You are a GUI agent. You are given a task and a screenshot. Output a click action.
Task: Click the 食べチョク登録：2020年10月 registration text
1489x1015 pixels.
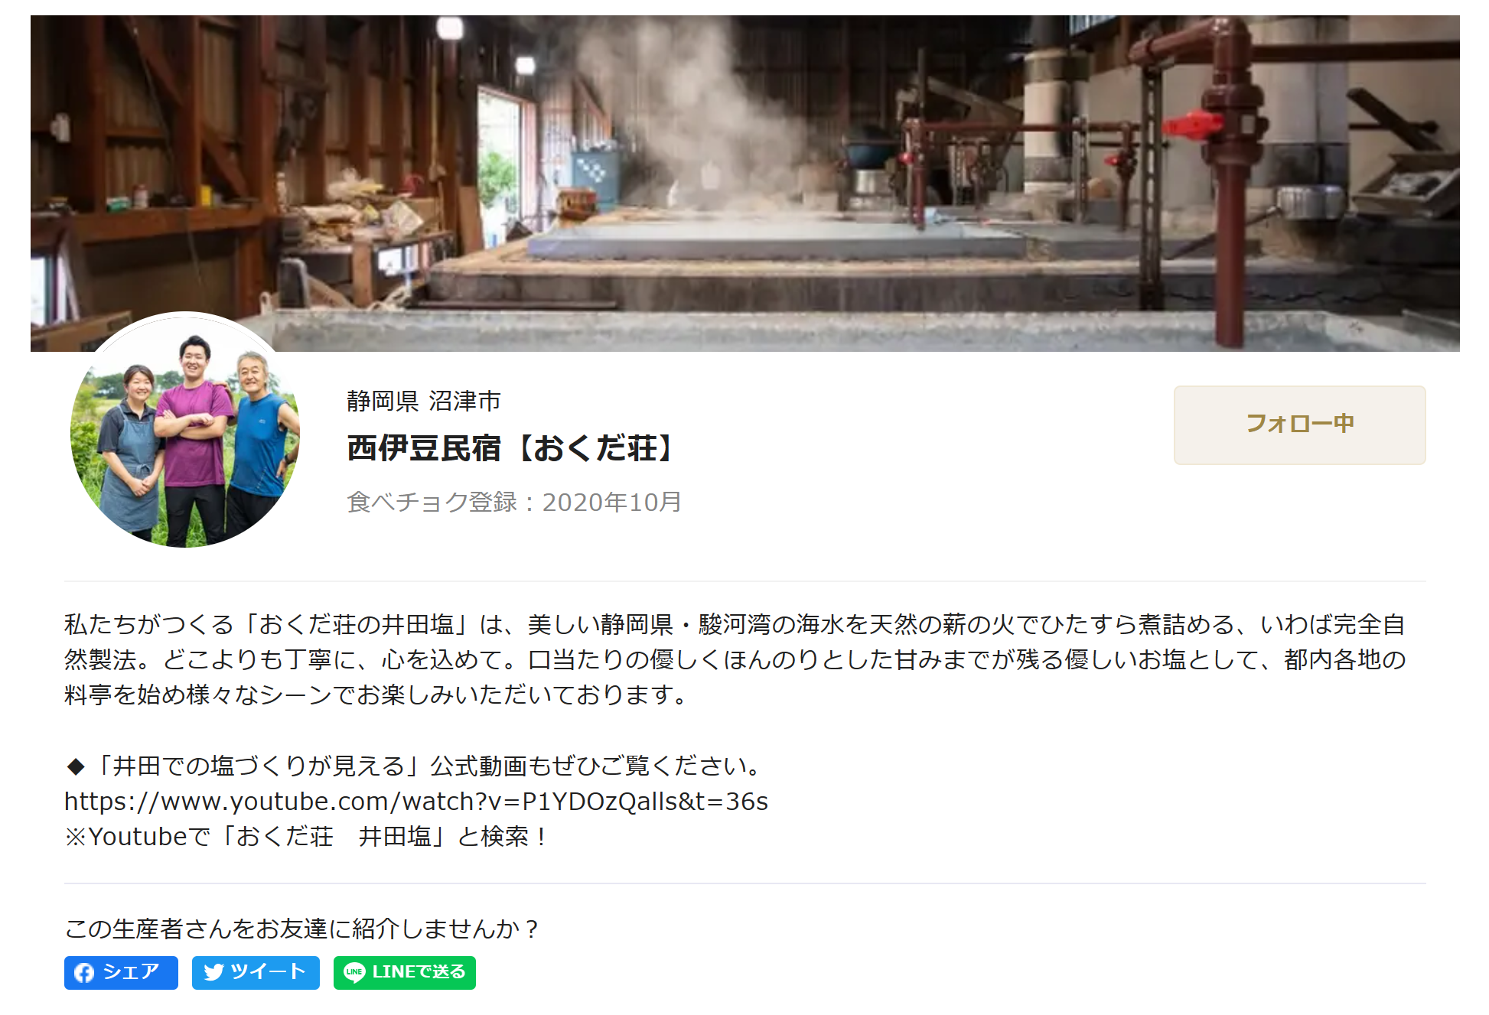tap(514, 502)
